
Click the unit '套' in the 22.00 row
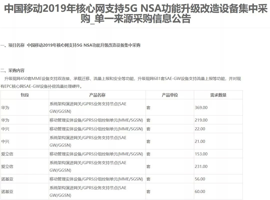pyautogui.click(x=148, y=129)
